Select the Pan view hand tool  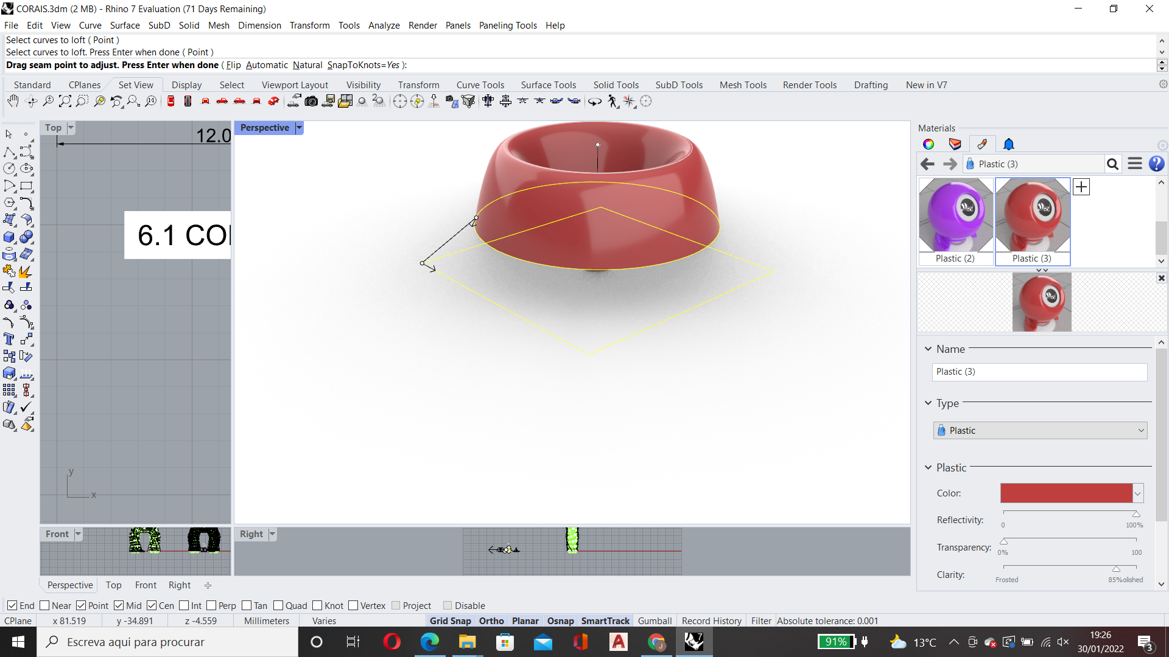coord(13,101)
